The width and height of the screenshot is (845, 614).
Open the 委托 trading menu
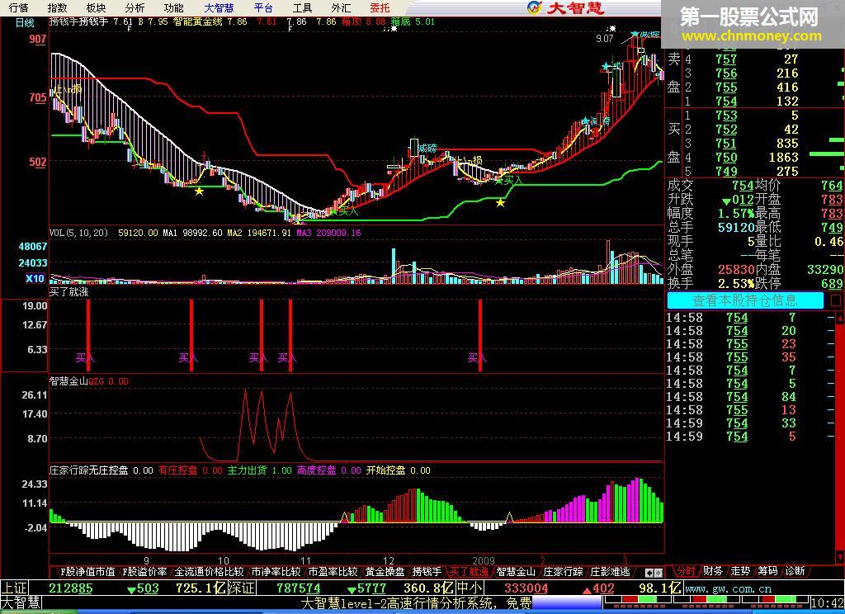[380, 7]
